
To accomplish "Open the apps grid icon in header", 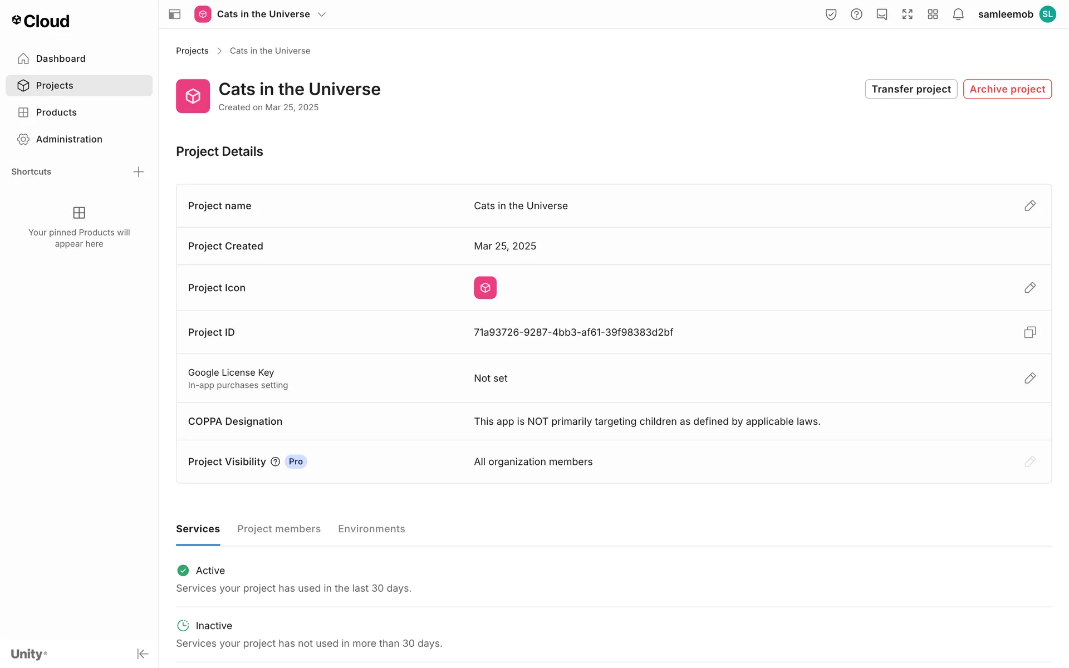I will [x=933, y=14].
